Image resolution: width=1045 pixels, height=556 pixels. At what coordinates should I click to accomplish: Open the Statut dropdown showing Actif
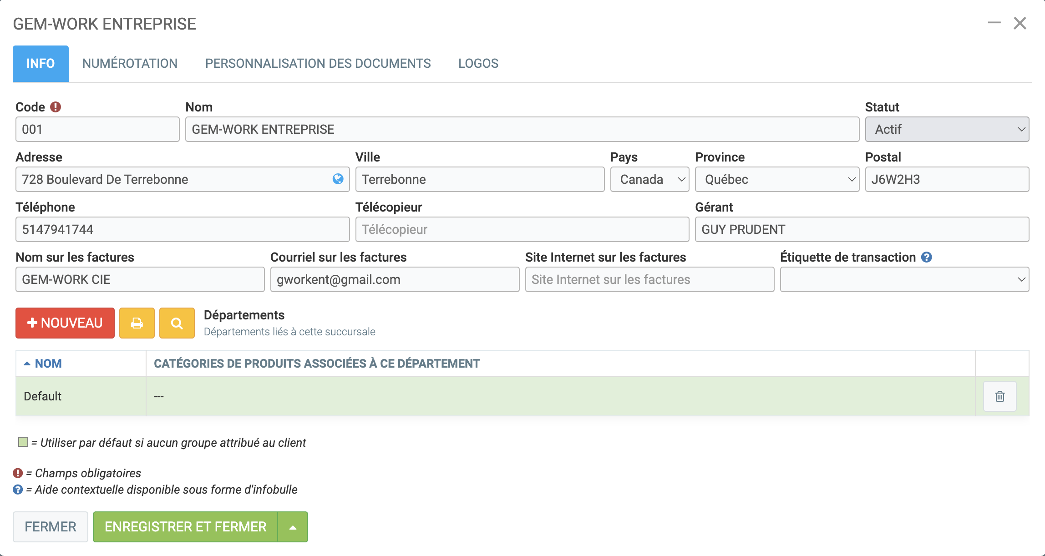click(947, 129)
